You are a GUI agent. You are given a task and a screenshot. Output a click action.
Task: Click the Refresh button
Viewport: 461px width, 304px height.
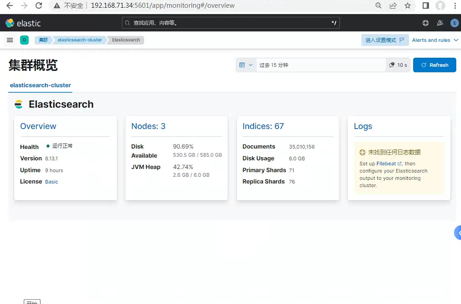434,65
